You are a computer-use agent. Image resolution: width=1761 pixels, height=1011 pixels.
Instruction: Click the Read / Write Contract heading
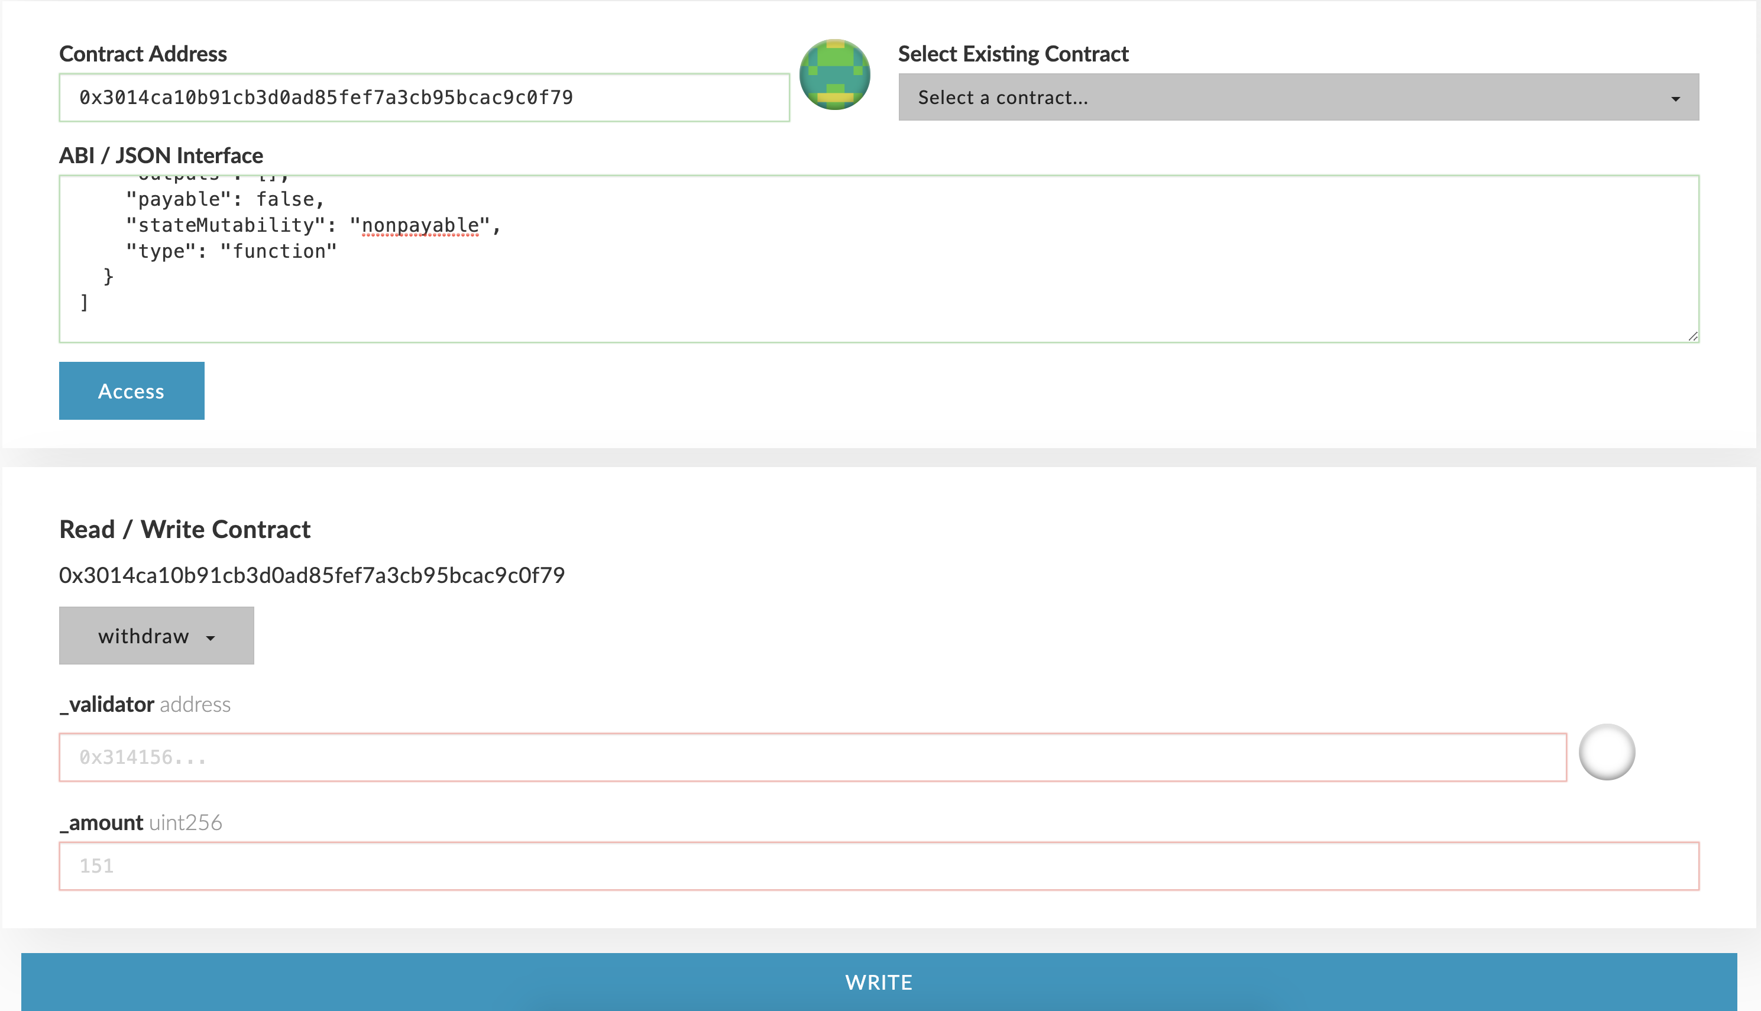coord(184,529)
